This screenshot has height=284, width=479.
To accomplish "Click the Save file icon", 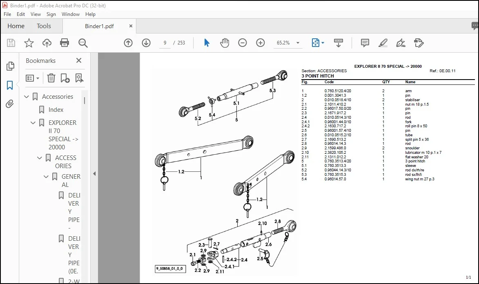I will 11,43.
